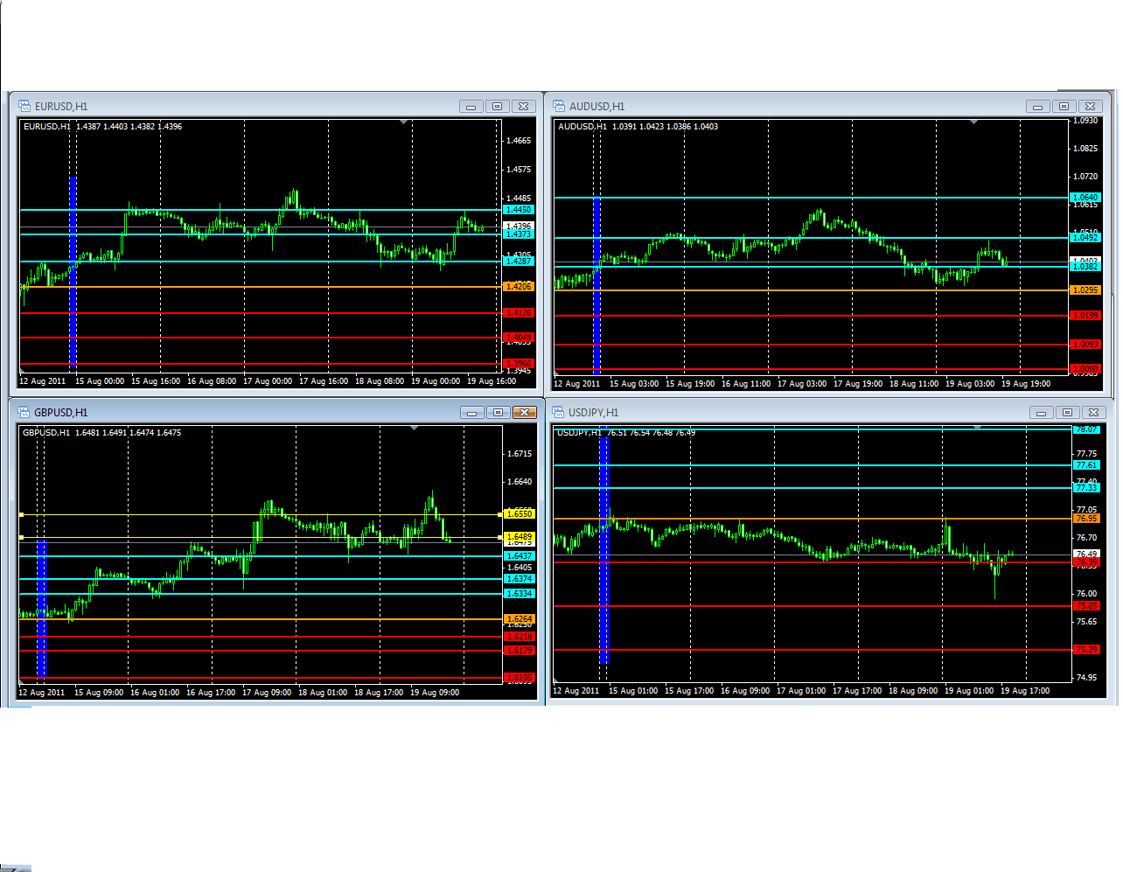Click the orange 1.0295 price label on AUDUSD
This screenshot has height=872, width=1123.
click(x=1085, y=290)
